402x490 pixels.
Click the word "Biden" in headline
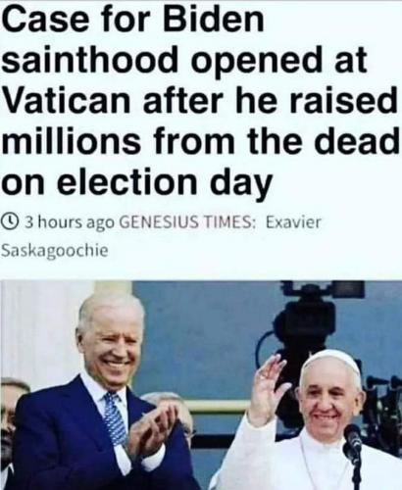pyautogui.click(x=214, y=20)
